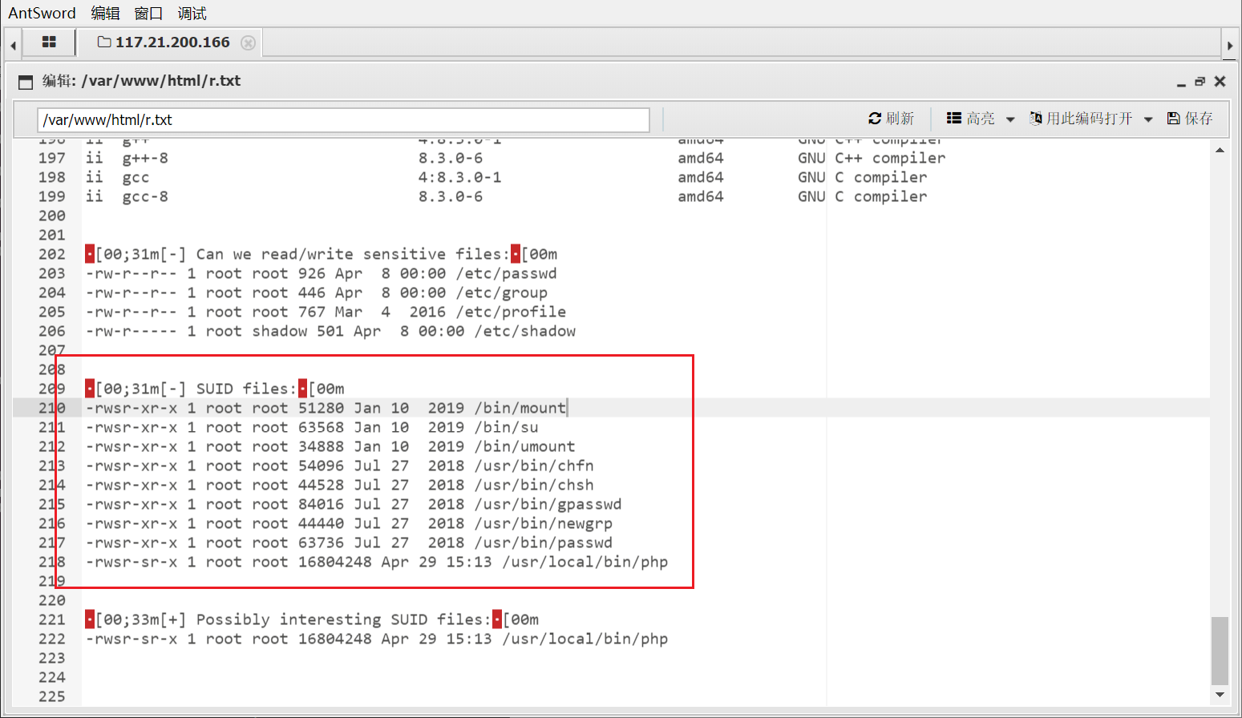This screenshot has width=1242, height=718.
Task: Click the /etc/profile line
Action: (326, 312)
